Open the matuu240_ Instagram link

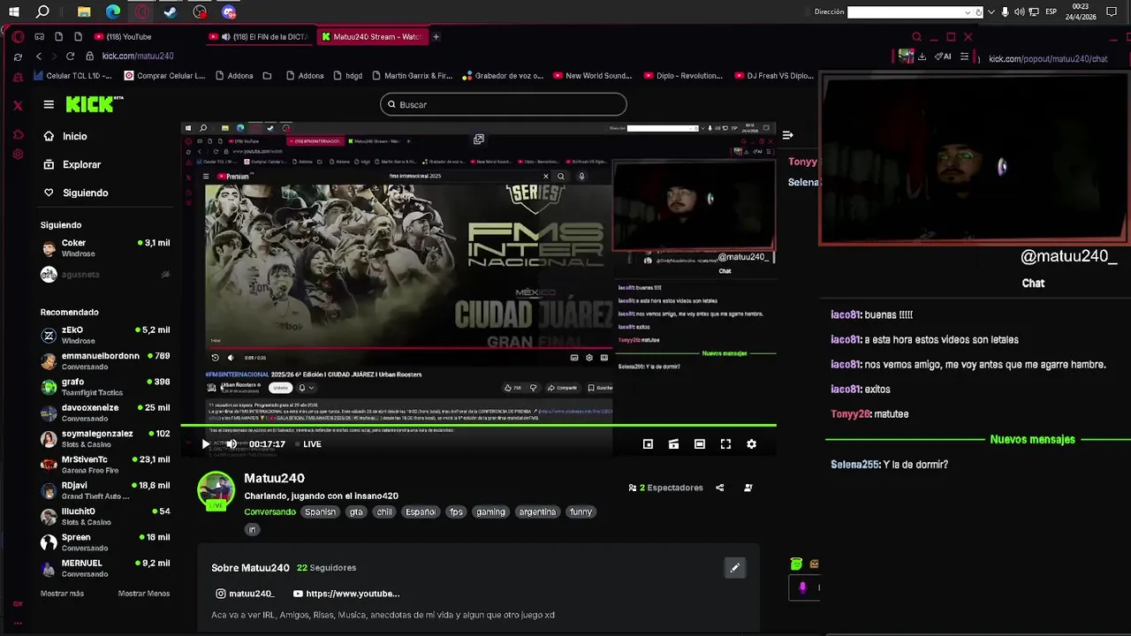pyautogui.click(x=245, y=594)
